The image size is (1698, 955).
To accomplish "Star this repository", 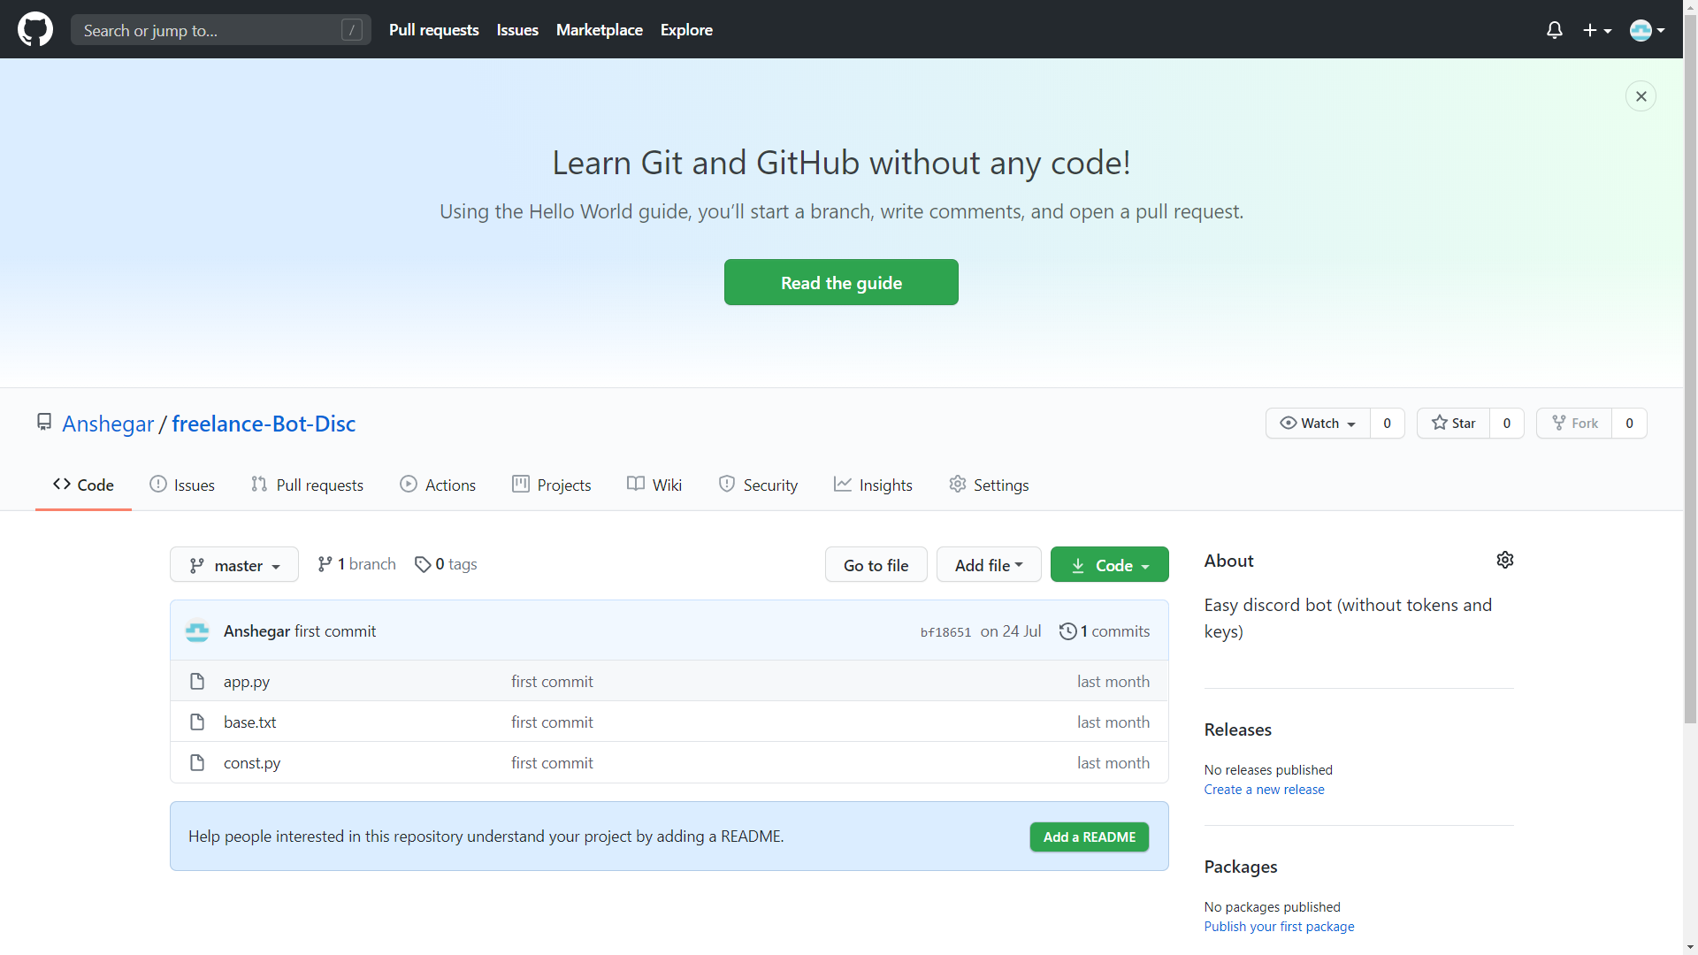I will [x=1453, y=423].
